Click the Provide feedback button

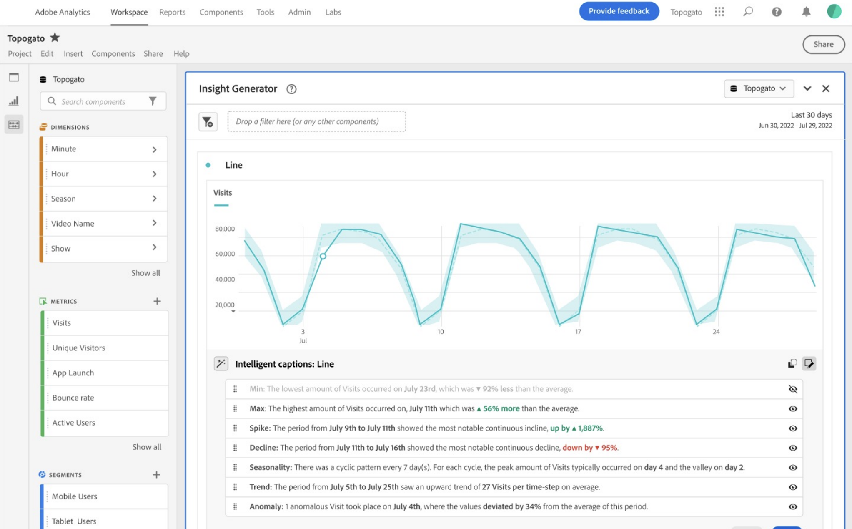(x=619, y=11)
